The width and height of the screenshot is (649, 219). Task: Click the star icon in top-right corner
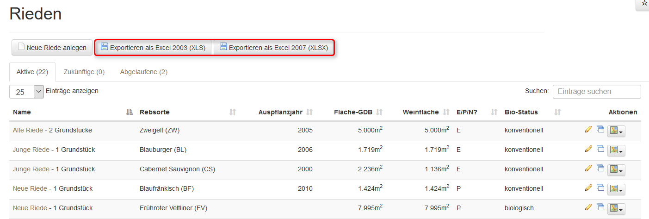point(644,3)
